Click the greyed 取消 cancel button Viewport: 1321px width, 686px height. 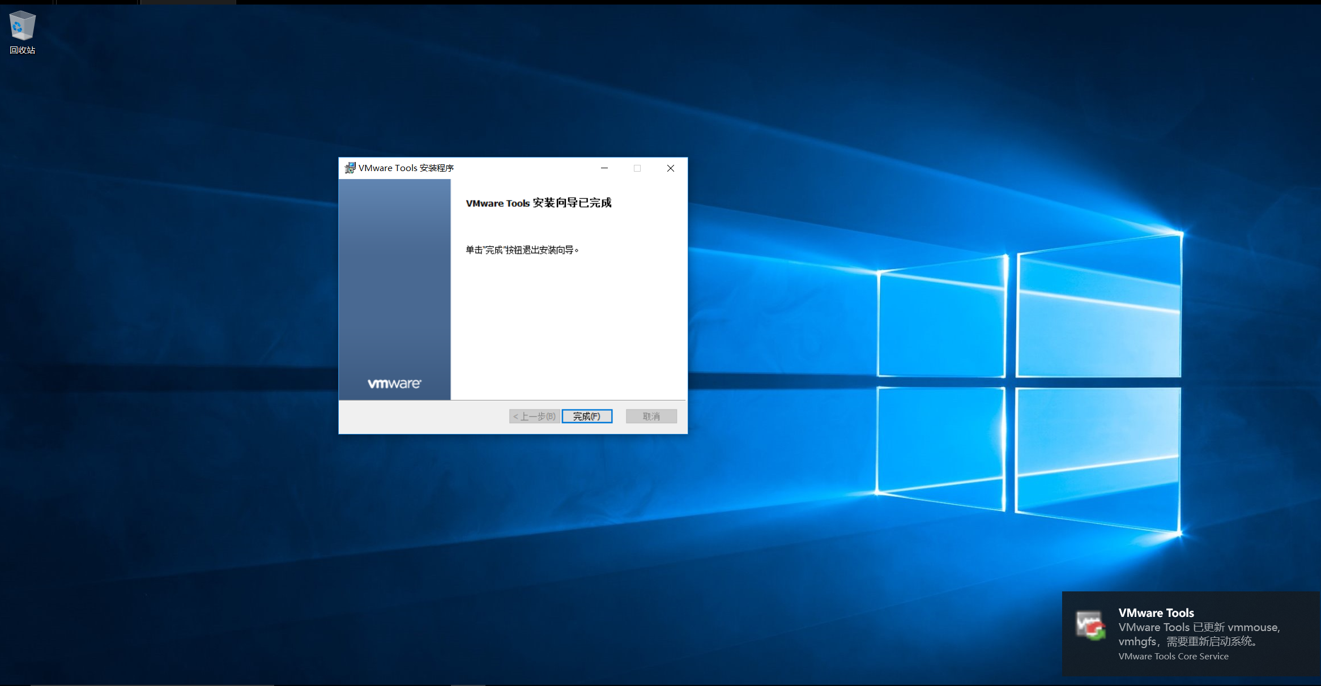[651, 416]
